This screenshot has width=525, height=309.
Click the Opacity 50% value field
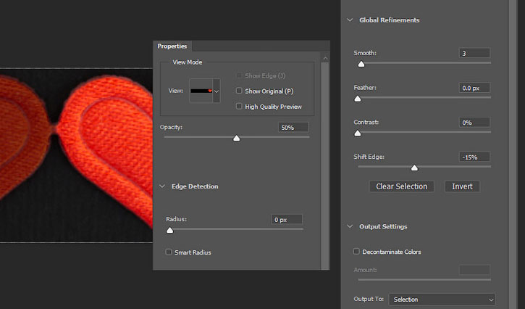(x=293, y=128)
